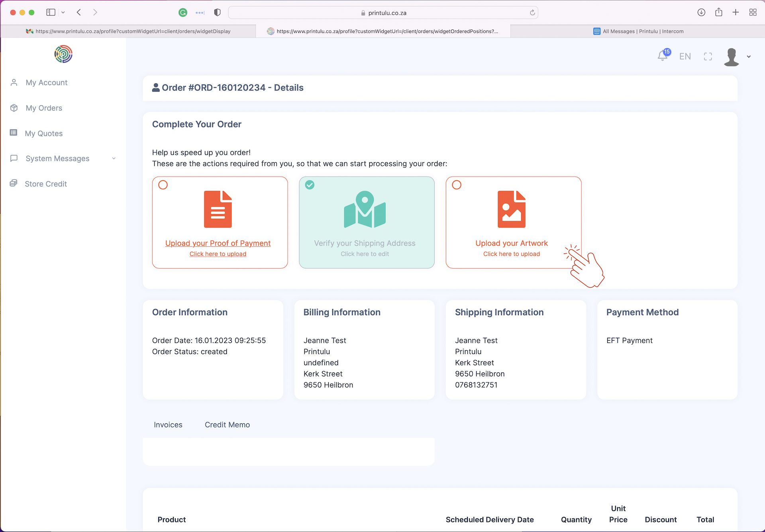The height and width of the screenshot is (532, 765).
Task: Switch to the All Messages Intercom tab
Action: point(637,31)
